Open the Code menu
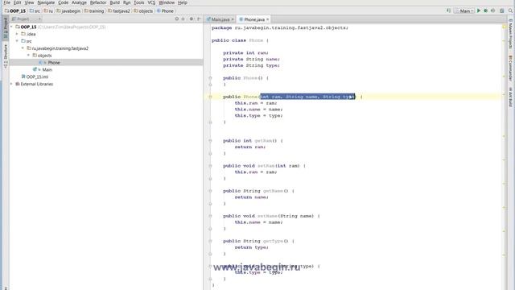This screenshot has height=290, width=515. (x=63, y=2)
